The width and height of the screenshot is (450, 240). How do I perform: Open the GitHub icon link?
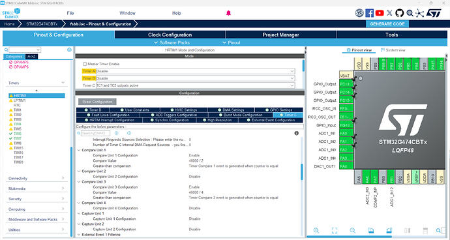[400, 13]
